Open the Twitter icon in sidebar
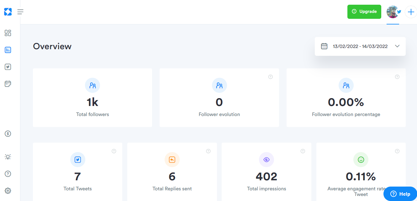 [x=8, y=67]
